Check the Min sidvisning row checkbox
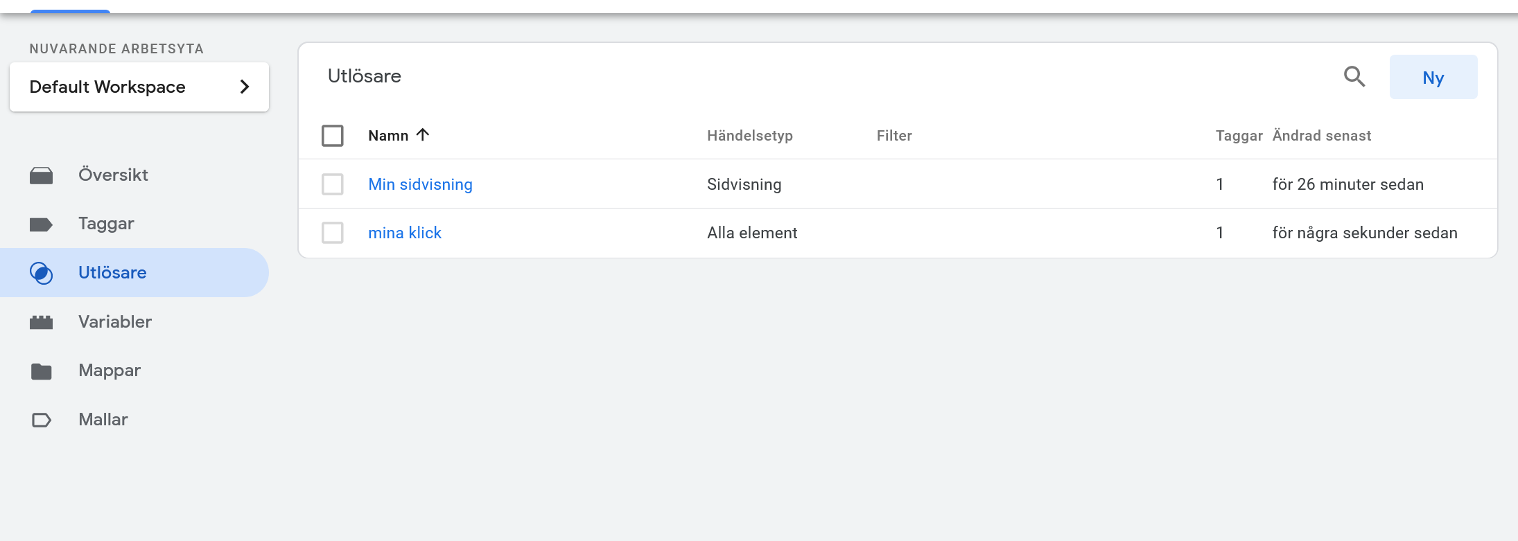1518x541 pixels. [333, 184]
